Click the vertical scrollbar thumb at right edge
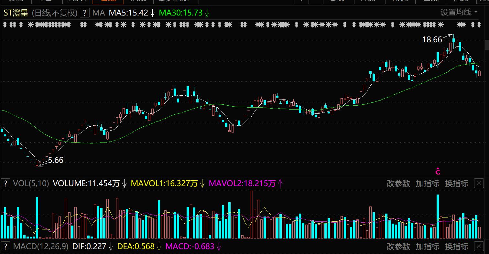 point(486,45)
